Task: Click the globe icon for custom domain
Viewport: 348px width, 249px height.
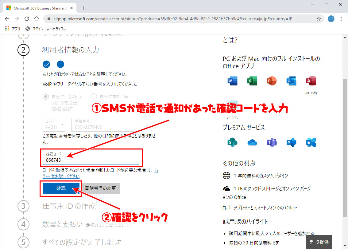Action: (226, 176)
